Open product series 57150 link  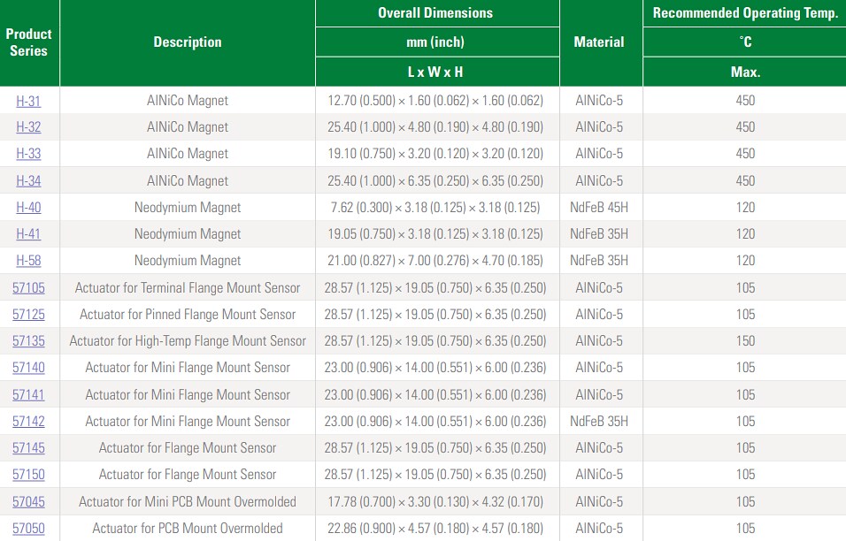[28, 475]
